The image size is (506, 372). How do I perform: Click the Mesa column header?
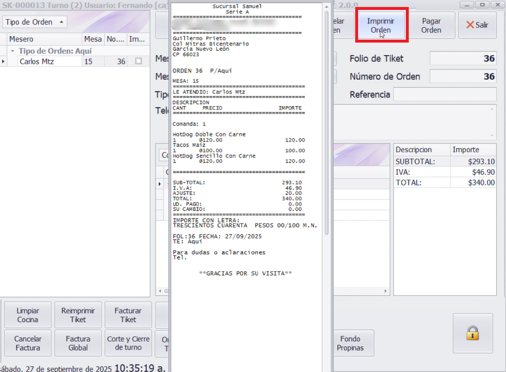93,39
